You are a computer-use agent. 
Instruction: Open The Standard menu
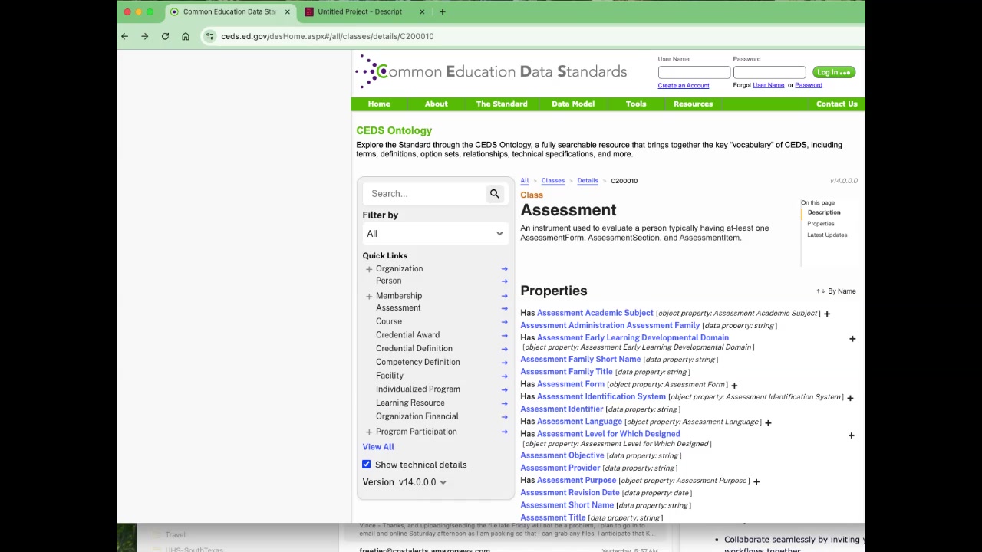pyautogui.click(x=502, y=104)
